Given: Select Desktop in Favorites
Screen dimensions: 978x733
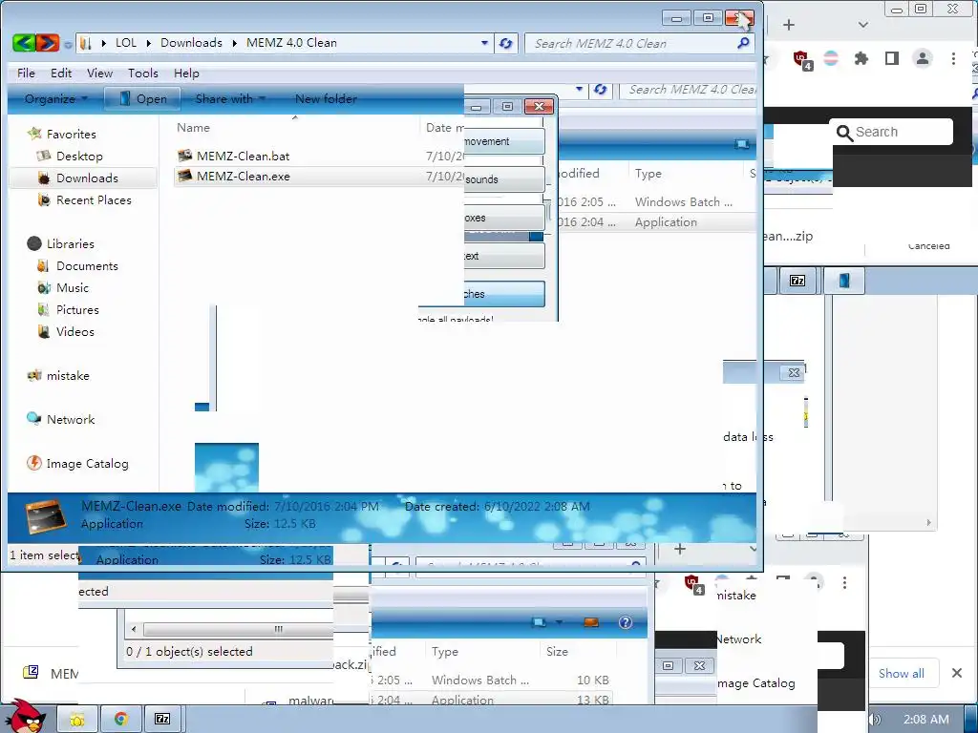Looking at the screenshot, I should click(x=79, y=157).
